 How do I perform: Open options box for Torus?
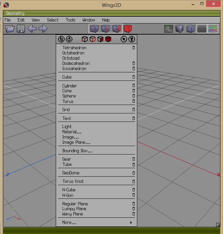coord(134,101)
